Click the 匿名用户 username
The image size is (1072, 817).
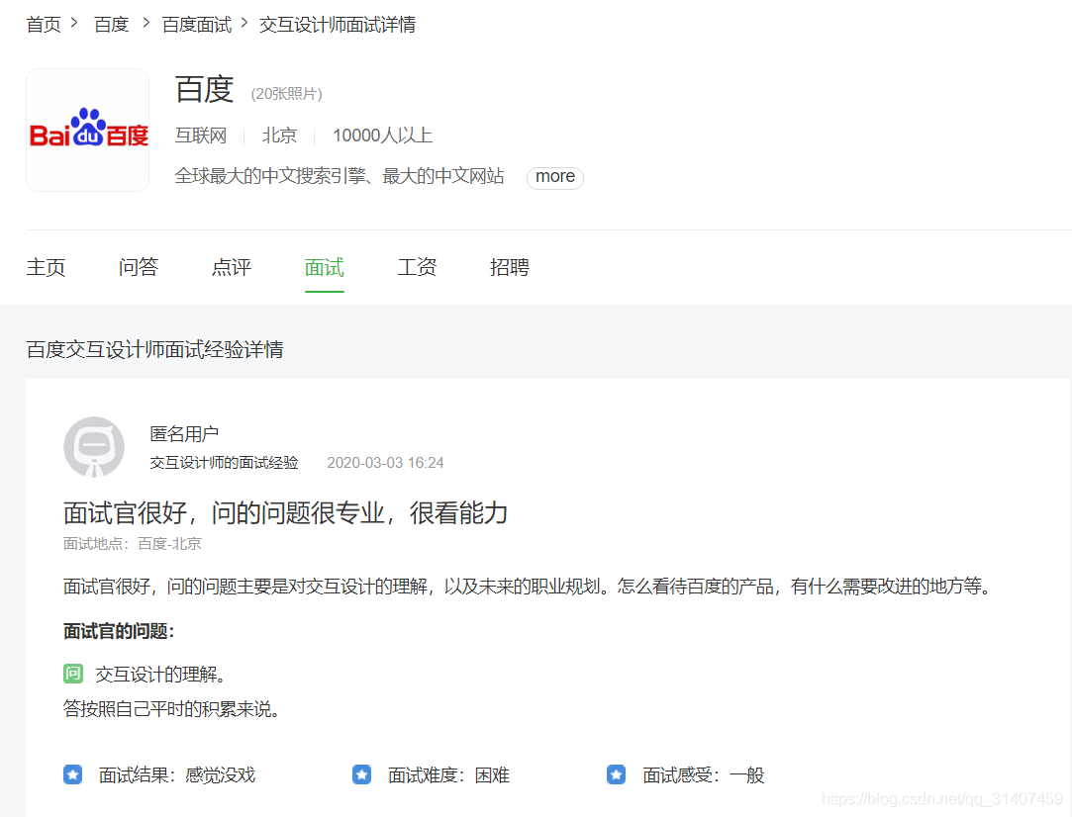tap(184, 434)
